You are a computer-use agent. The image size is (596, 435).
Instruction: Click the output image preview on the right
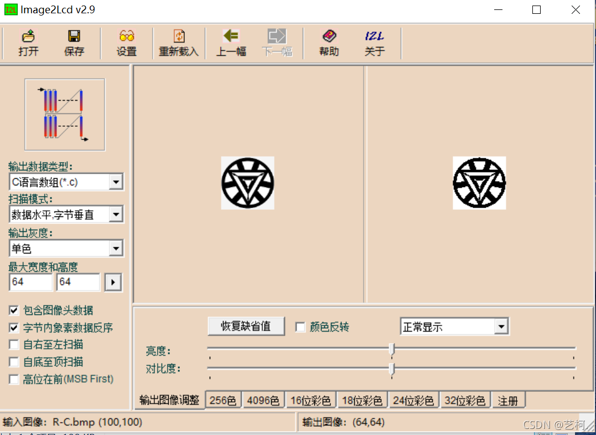[x=479, y=183]
